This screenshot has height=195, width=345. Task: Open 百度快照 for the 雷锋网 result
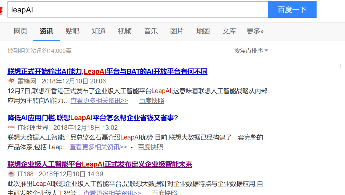pos(152,101)
